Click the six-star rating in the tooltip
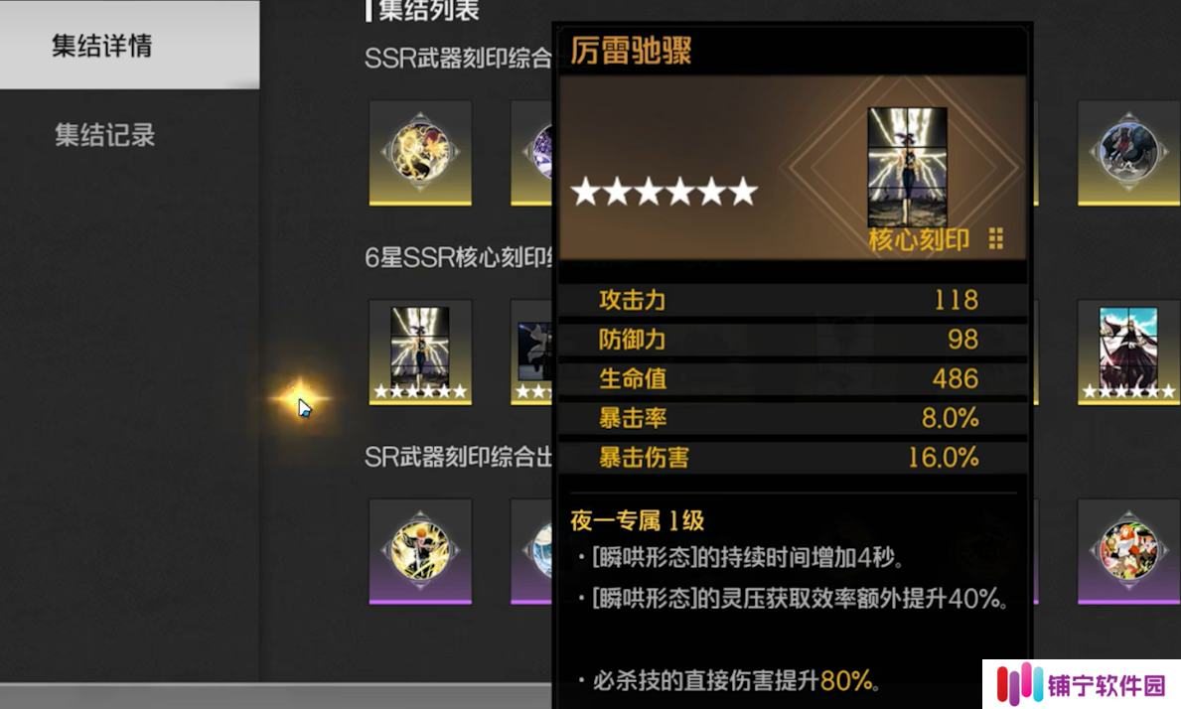 pos(664,192)
